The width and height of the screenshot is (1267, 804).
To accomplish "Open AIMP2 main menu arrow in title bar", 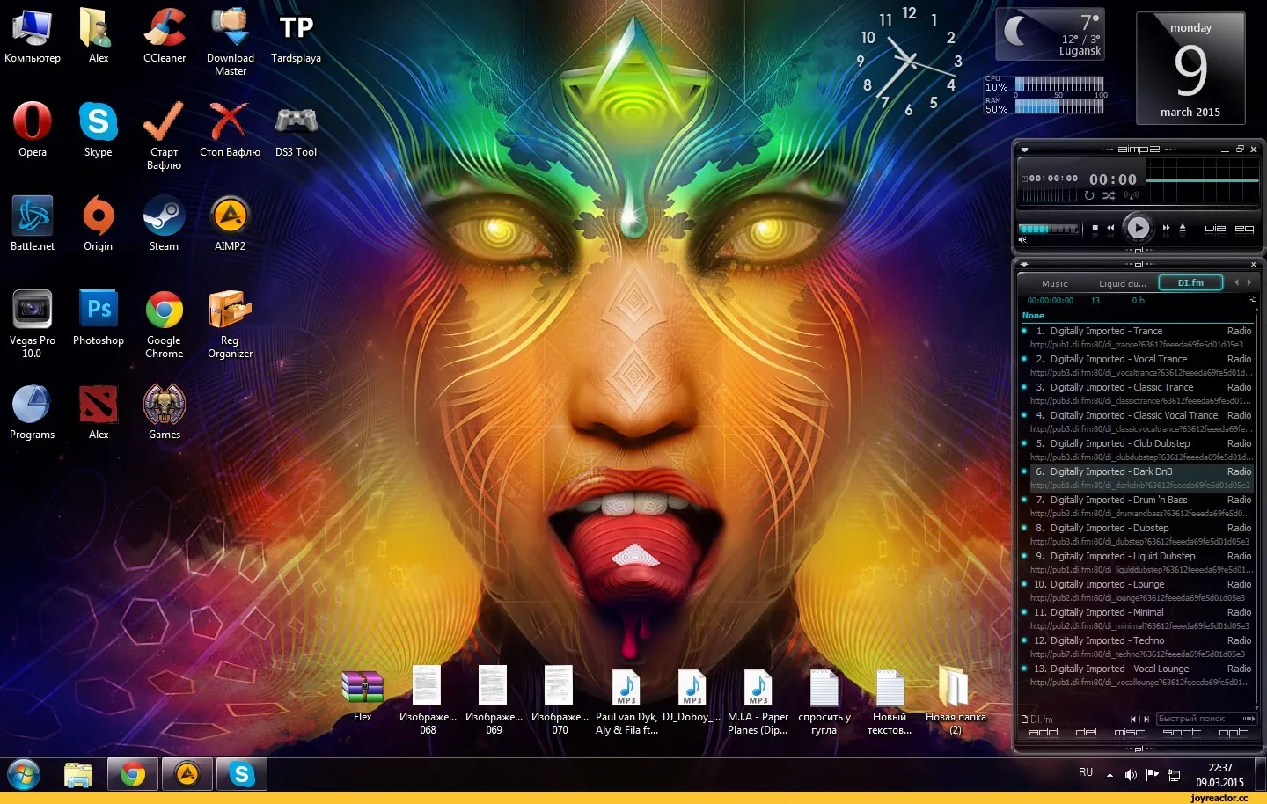I will [x=1024, y=150].
